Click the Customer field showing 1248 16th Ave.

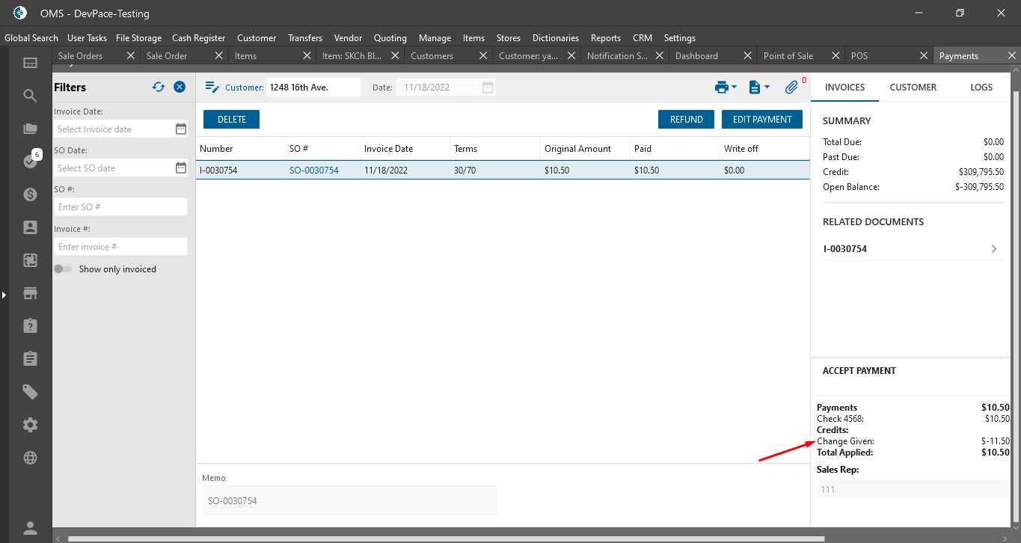pyautogui.click(x=313, y=88)
